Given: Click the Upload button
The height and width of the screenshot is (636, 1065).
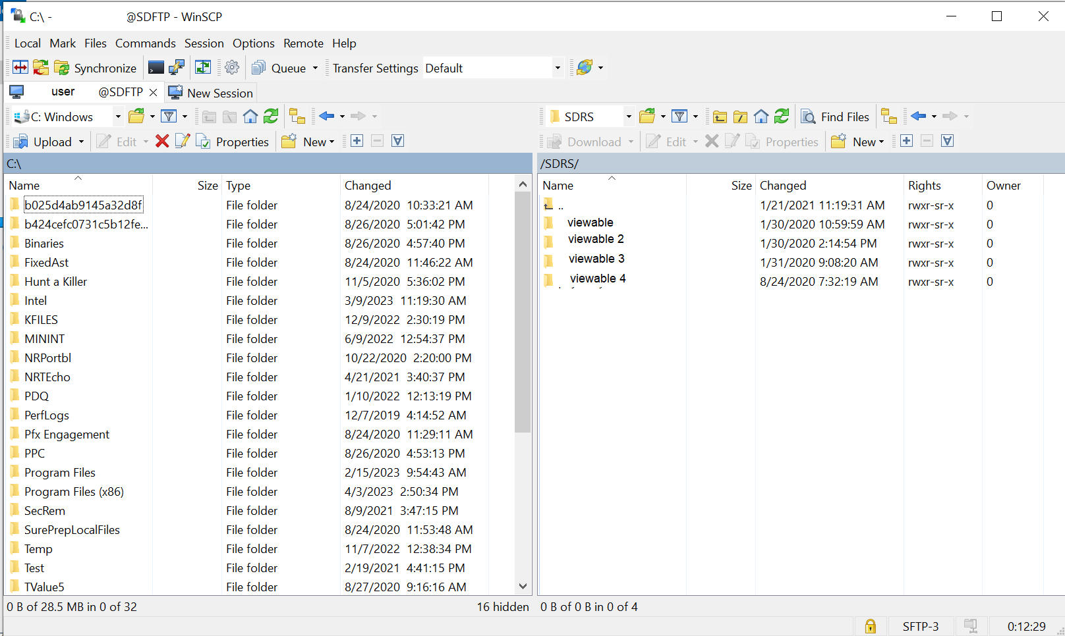Looking at the screenshot, I should pos(43,142).
